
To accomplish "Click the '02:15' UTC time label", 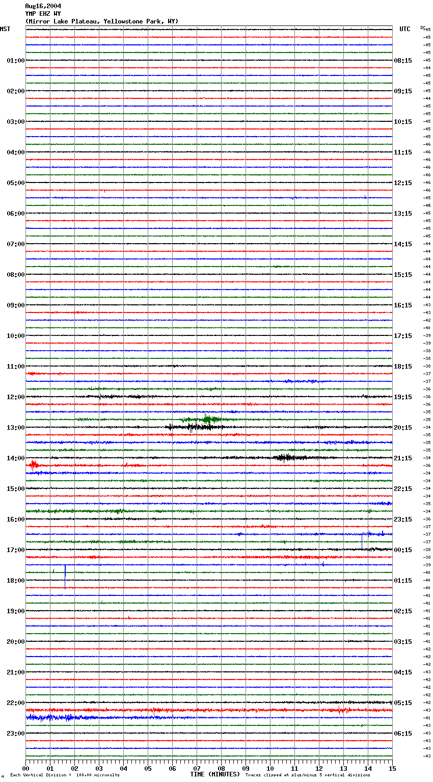I will [x=403, y=611].
